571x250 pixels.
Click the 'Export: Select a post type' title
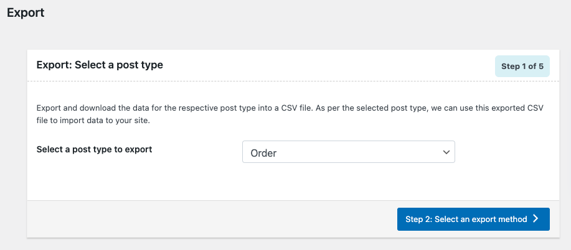[100, 65]
